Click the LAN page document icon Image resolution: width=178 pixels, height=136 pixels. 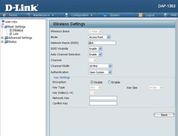click(11, 34)
